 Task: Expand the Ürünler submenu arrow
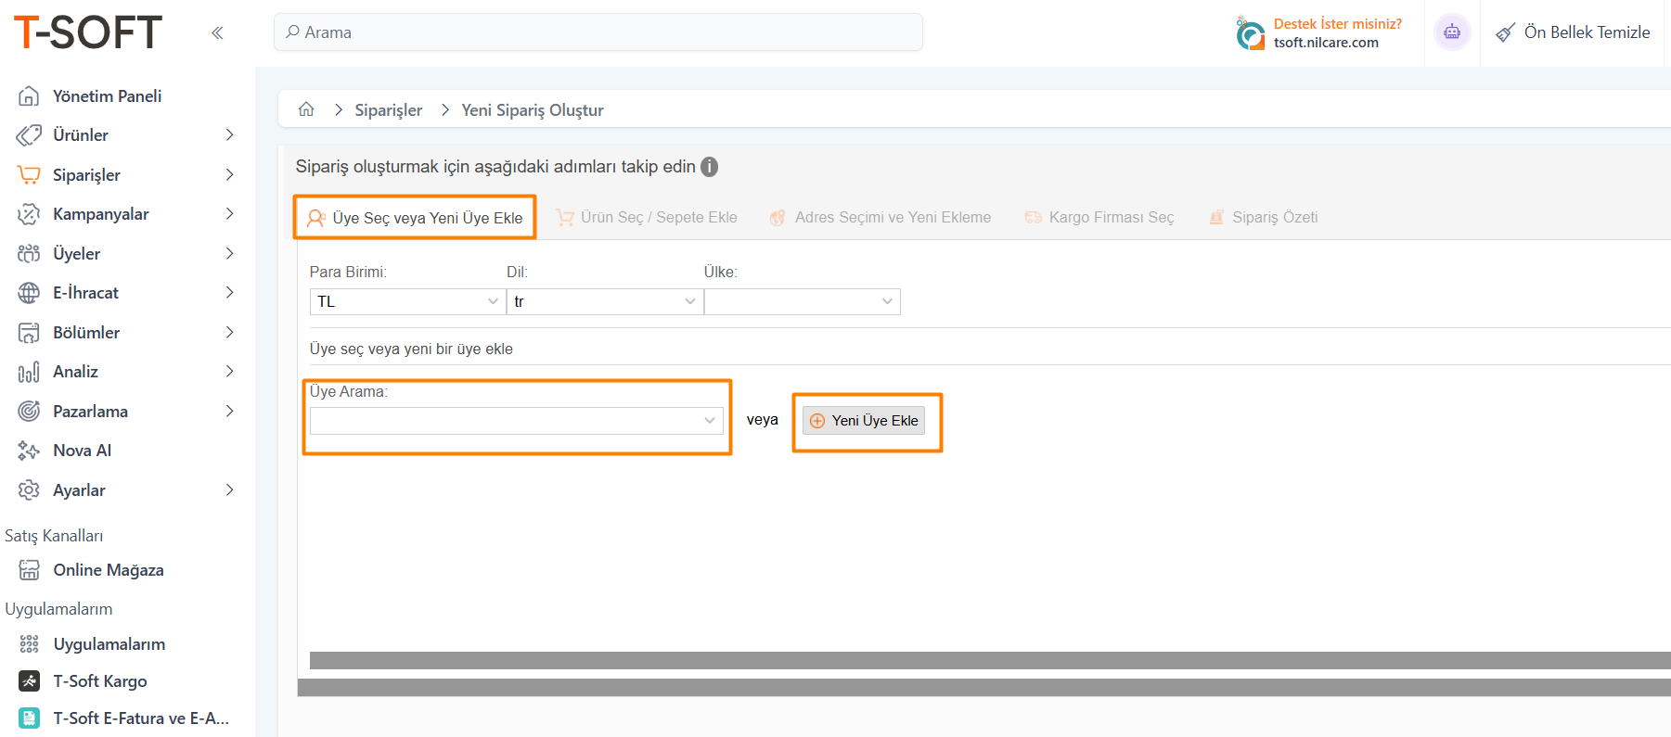pyautogui.click(x=229, y=135)
